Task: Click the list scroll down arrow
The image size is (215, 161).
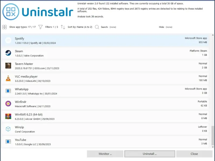Action: pos(213,147)
